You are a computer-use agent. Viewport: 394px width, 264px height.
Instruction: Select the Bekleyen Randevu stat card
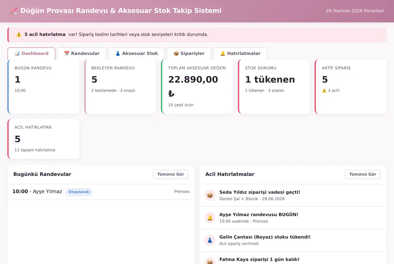click(x=120, y=86)
